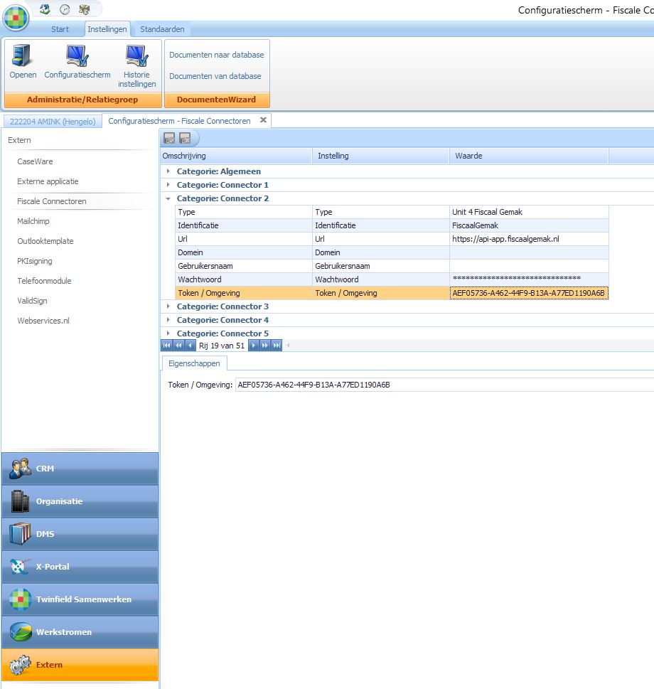Expand Categorie: Connector 4

point(168,320)
